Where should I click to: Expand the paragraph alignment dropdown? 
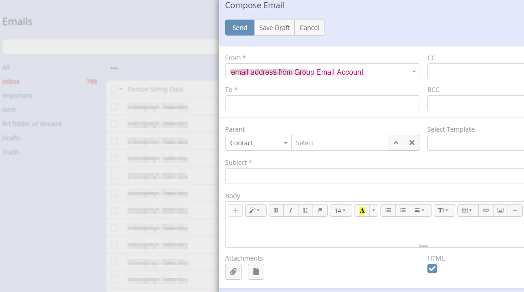click(420, 210)
